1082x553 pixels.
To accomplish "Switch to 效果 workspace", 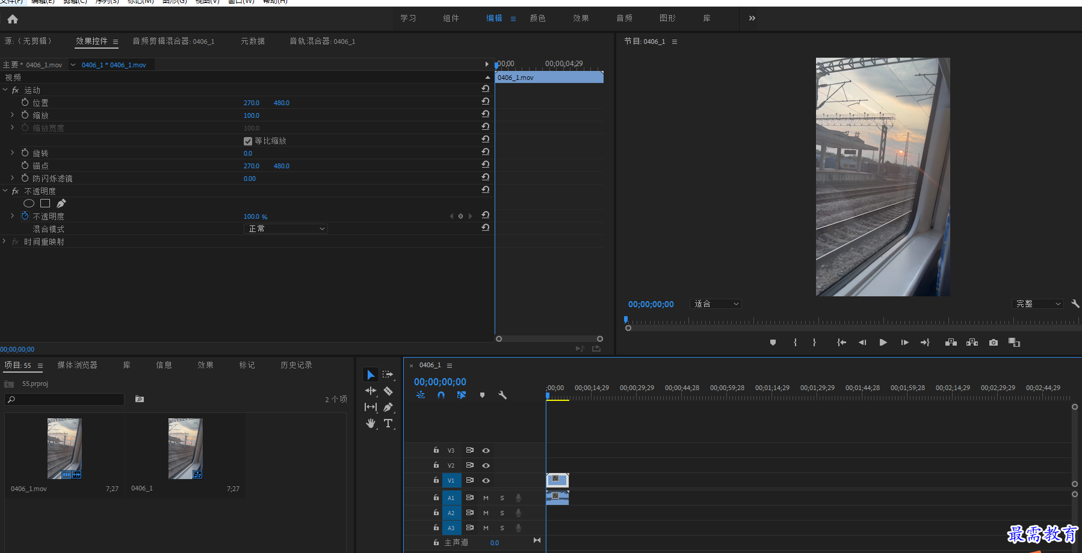I will click(x=581, y=18).
